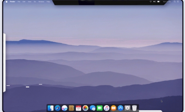Open the Go menu
185x112 pixels.
[35, 2]
